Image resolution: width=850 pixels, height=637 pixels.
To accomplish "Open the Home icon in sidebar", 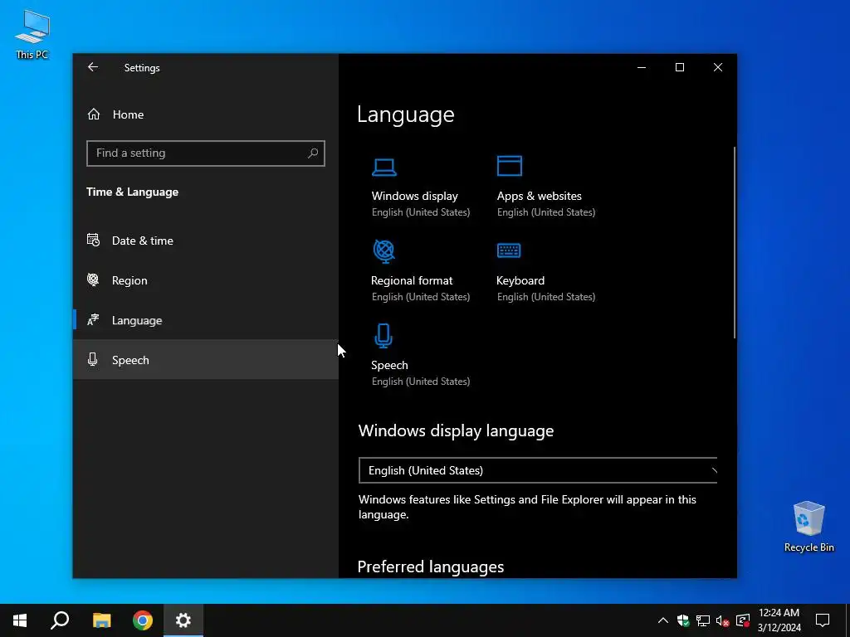I will 94,114.
